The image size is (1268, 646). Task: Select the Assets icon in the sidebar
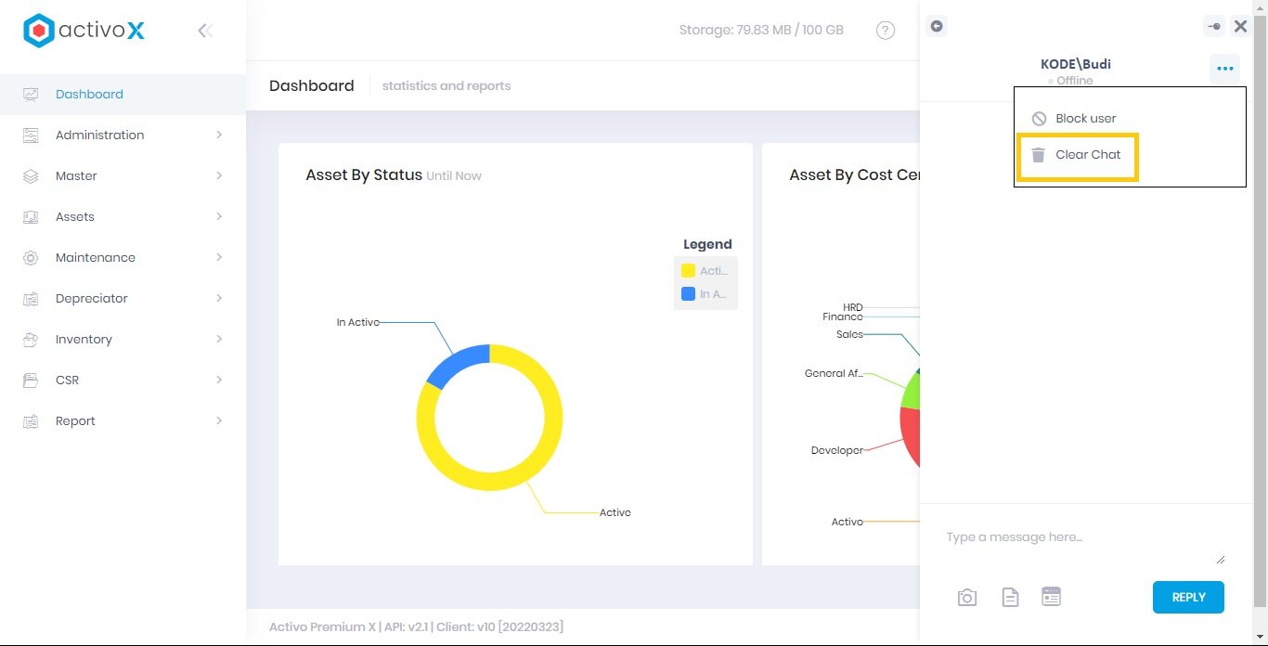click(x=29, y=216)
